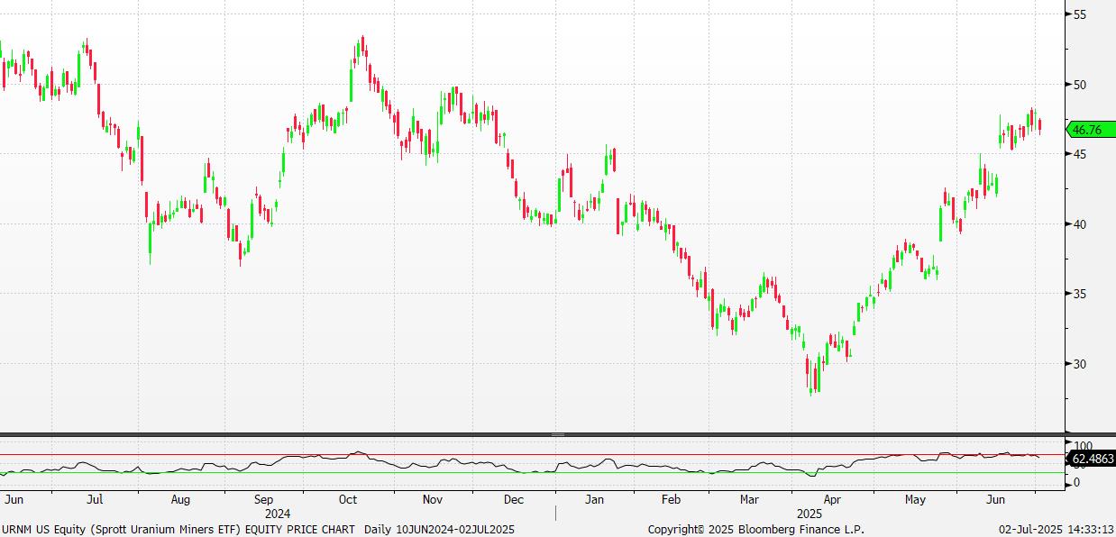This screenshot has width=1116, height=537.
Task: Click the RSI value label 62.4863
Action: point(1093,459)
